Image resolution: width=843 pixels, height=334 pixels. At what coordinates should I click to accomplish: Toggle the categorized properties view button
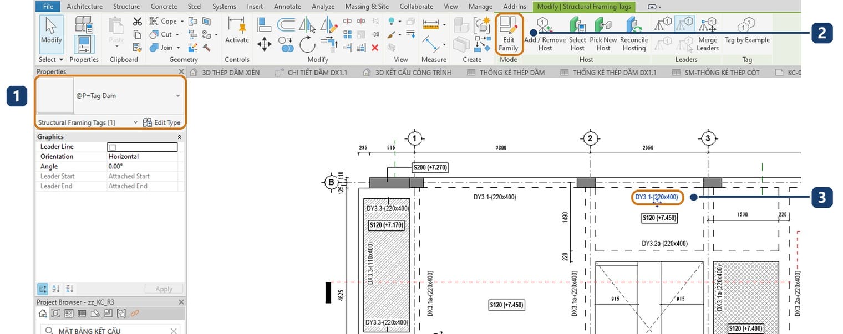click(x=43, y=289)
